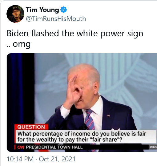Click the raised hand in video frame
This screenshot has width=157, height=166.
(73, 91)
